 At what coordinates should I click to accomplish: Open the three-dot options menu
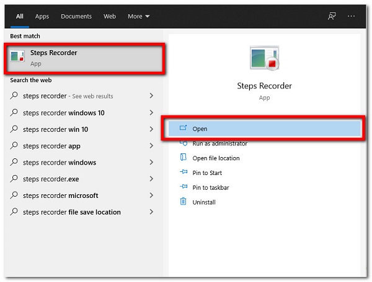tap(351, 16)
